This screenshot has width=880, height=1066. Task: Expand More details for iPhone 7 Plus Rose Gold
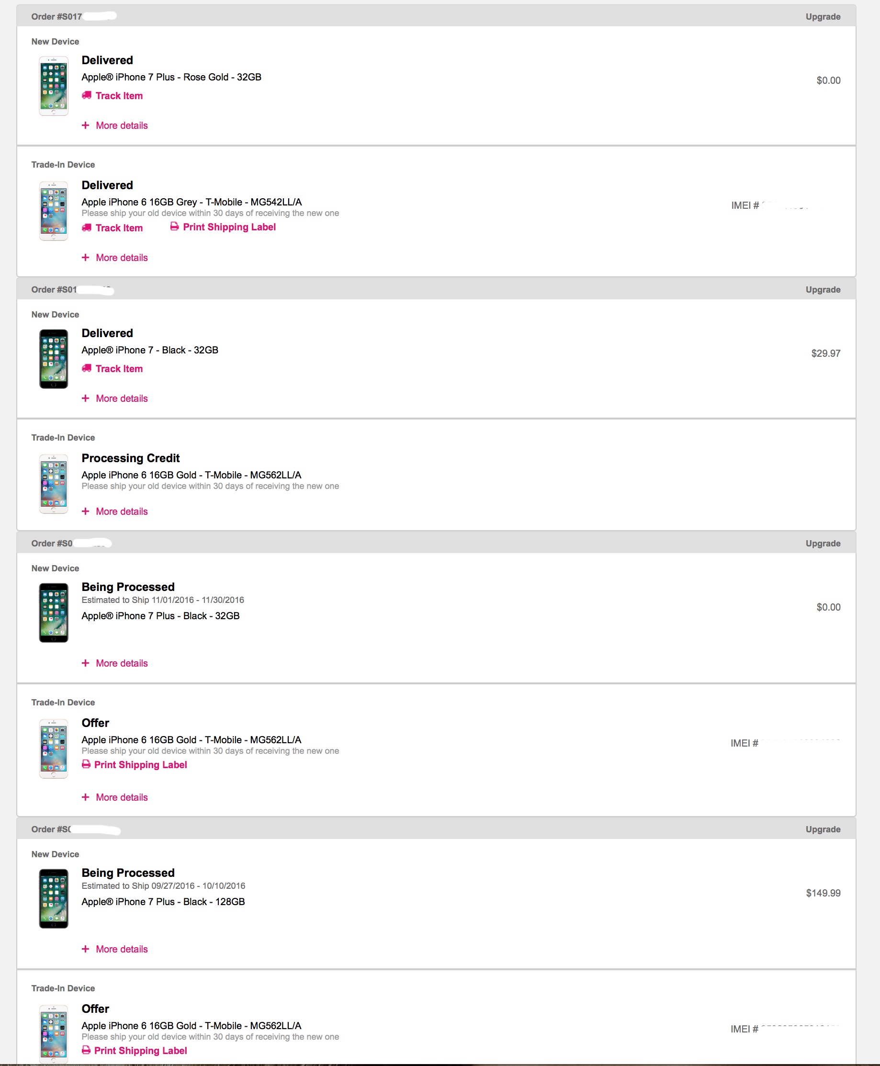pyautogui.click(x=122, y=125)
